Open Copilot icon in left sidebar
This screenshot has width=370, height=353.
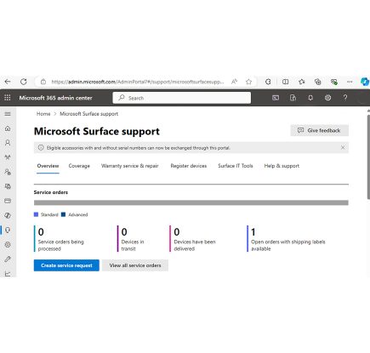point(8,215)
